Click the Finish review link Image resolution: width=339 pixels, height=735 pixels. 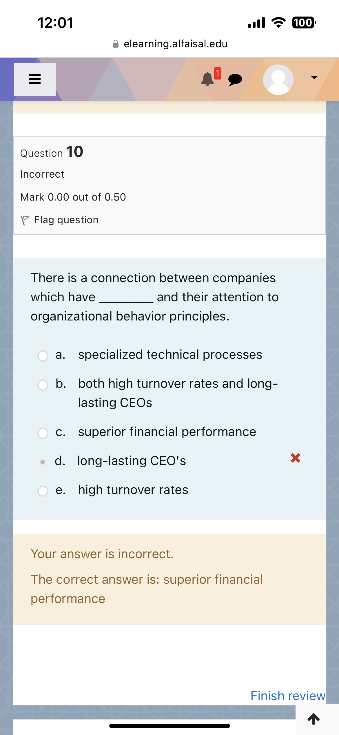coord(288,696)
